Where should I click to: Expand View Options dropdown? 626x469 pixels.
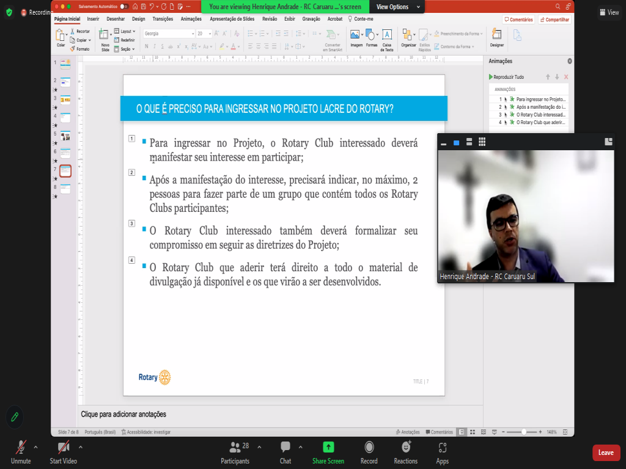coord(397,7)
